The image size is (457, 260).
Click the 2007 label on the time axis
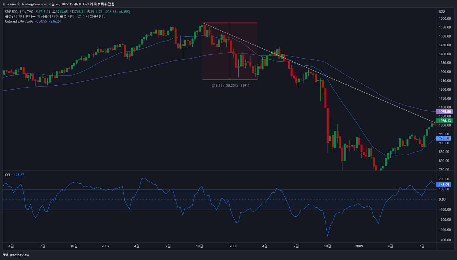[105, 246]
